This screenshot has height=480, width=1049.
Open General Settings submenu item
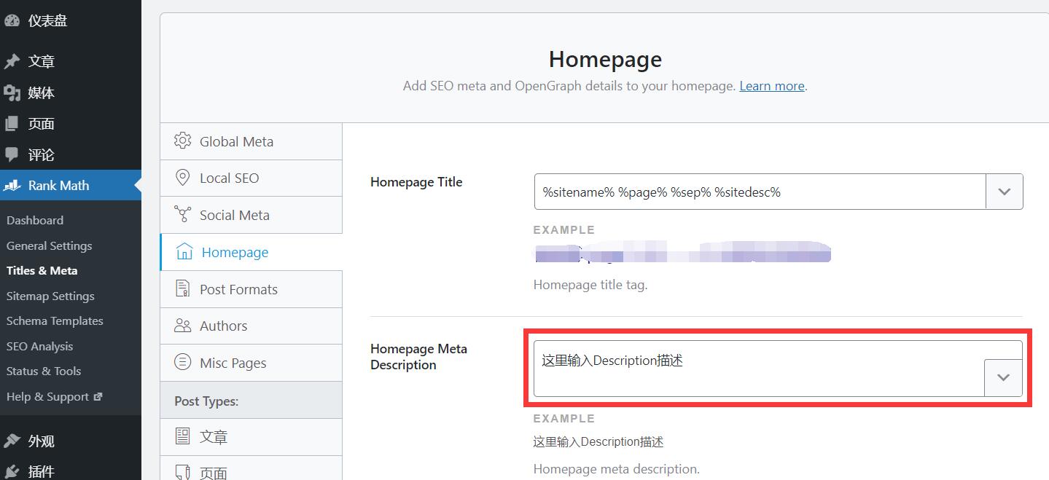[49, 245]
